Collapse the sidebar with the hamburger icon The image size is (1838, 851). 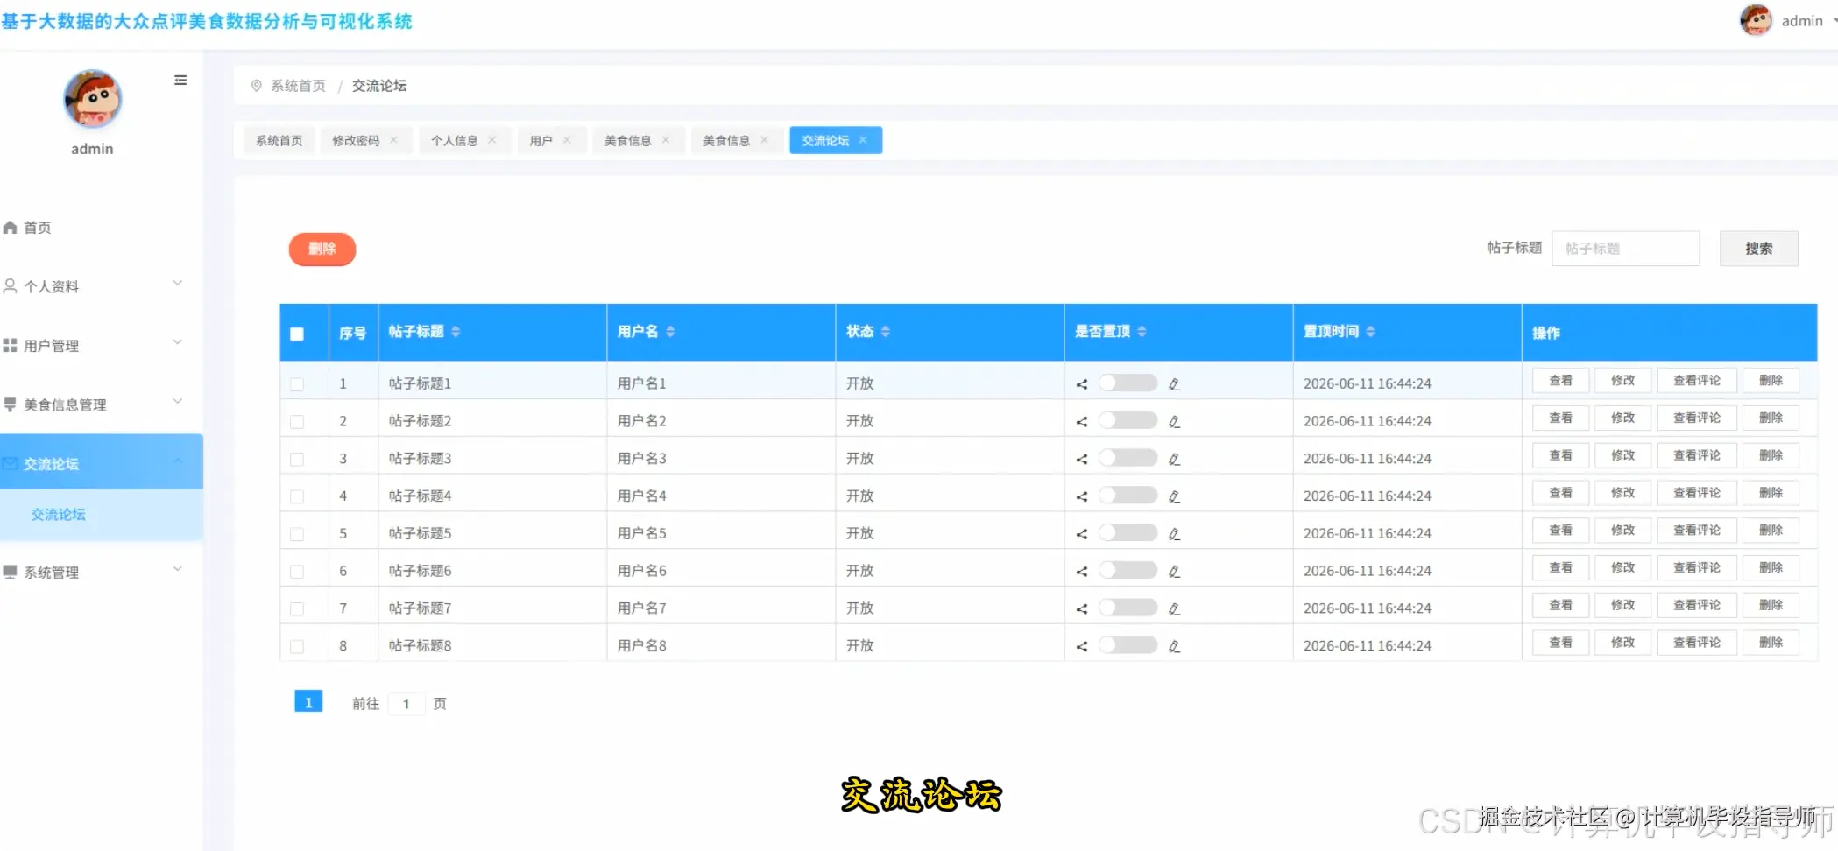coord(180,81)
